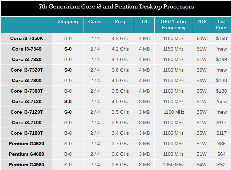Image resolution: width=231 pixels, height=170 pixels.
Task: Click the $149 price of Core i3-7320
Action: click(221, 59)
